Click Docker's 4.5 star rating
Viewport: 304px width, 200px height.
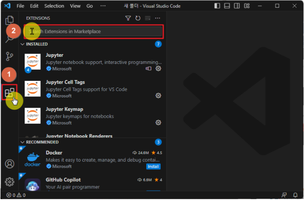click(x=157, y=153)
